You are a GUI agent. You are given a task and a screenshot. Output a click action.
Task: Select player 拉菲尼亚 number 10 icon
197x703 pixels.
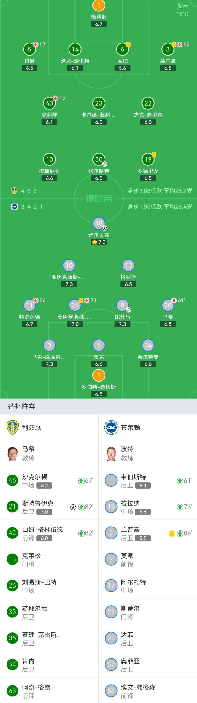click(49, 159)
